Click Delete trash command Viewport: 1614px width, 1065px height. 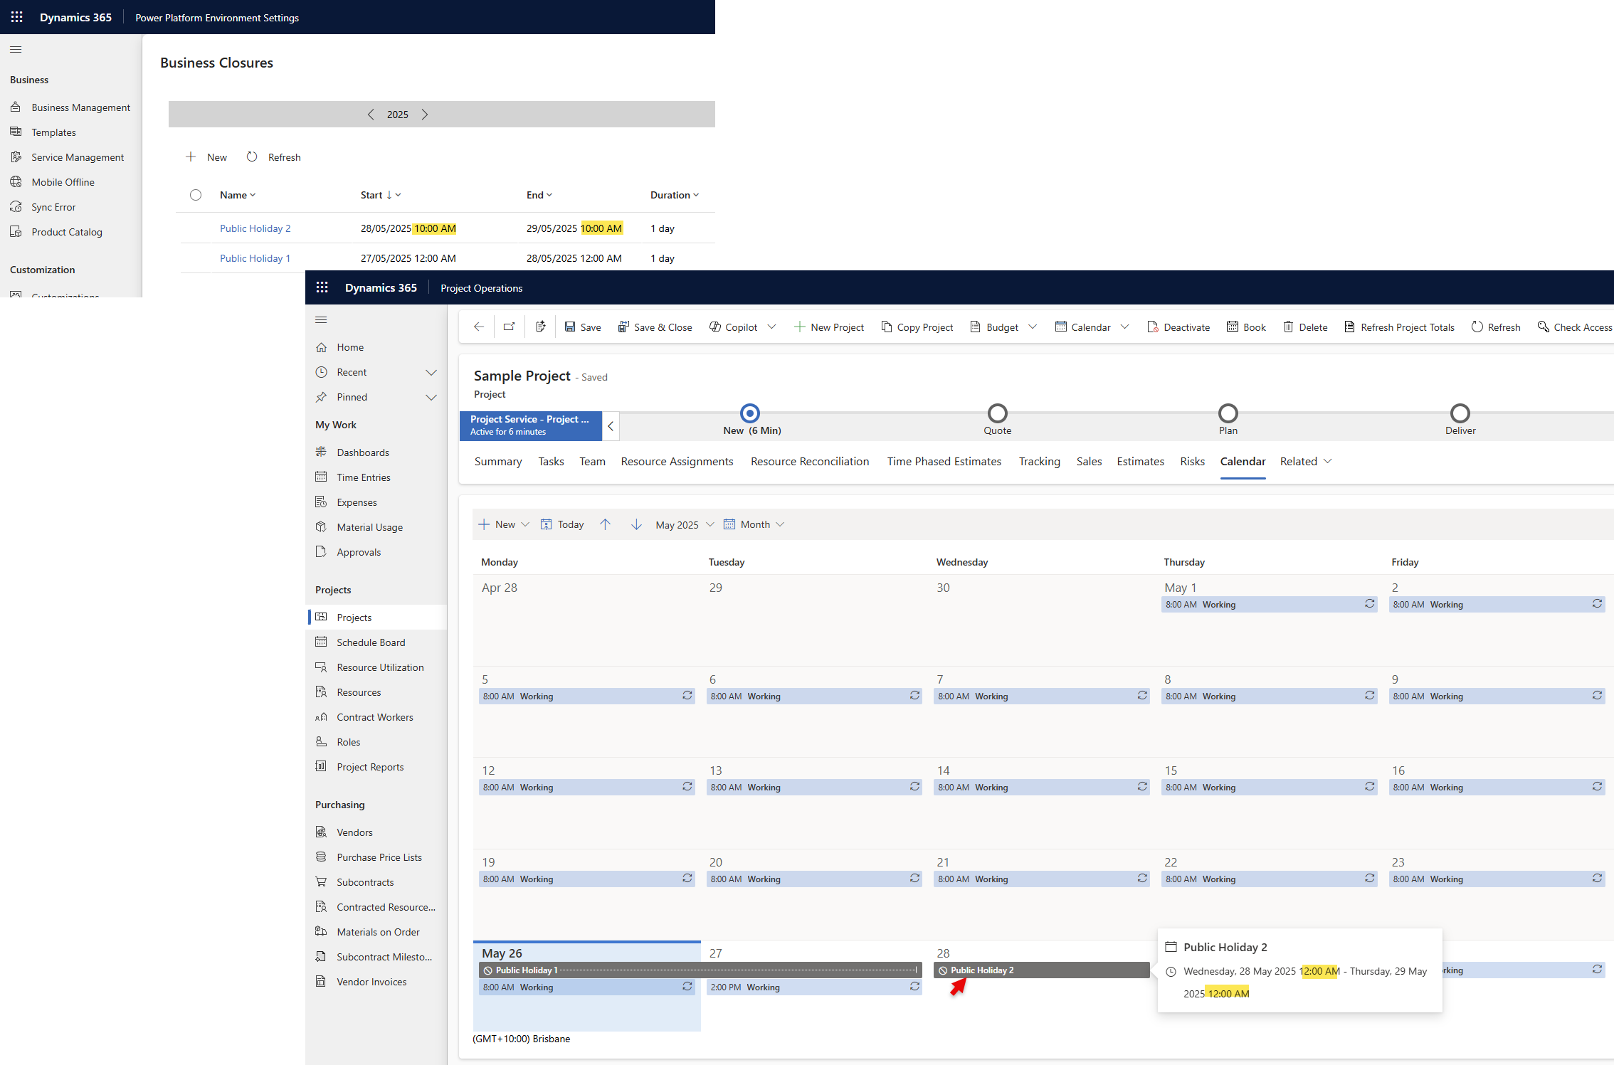[x=1305, y=327]
